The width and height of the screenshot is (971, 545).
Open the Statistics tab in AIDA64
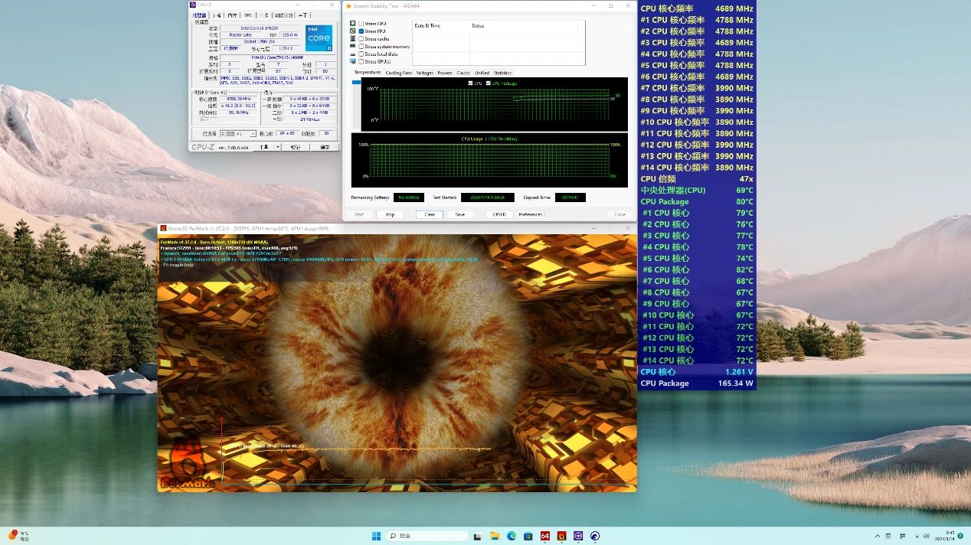click(502, 73)
